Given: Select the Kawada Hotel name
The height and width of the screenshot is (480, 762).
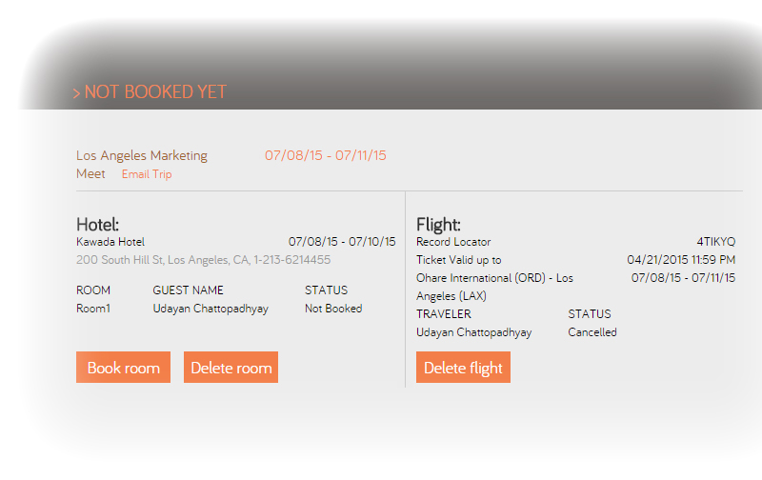Looking at the screenshot, I should click(x=110, y=242).
